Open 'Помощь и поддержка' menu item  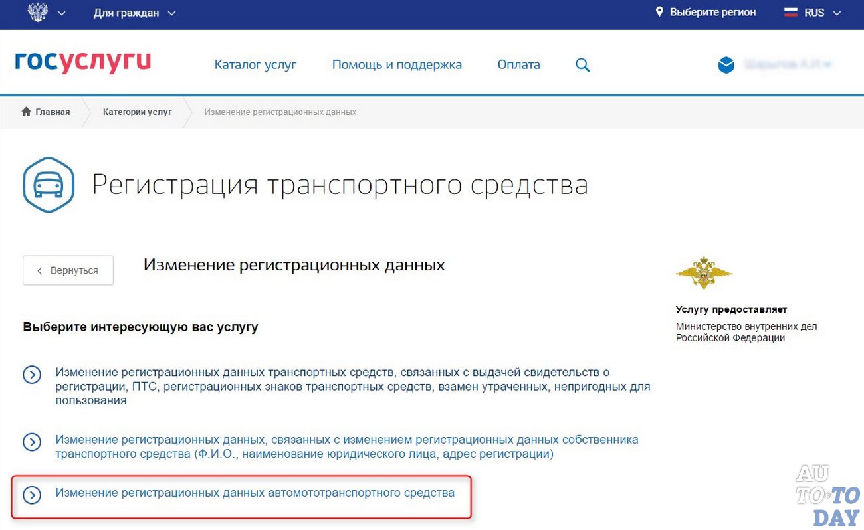pyautogui.click(x=397, y=64)
